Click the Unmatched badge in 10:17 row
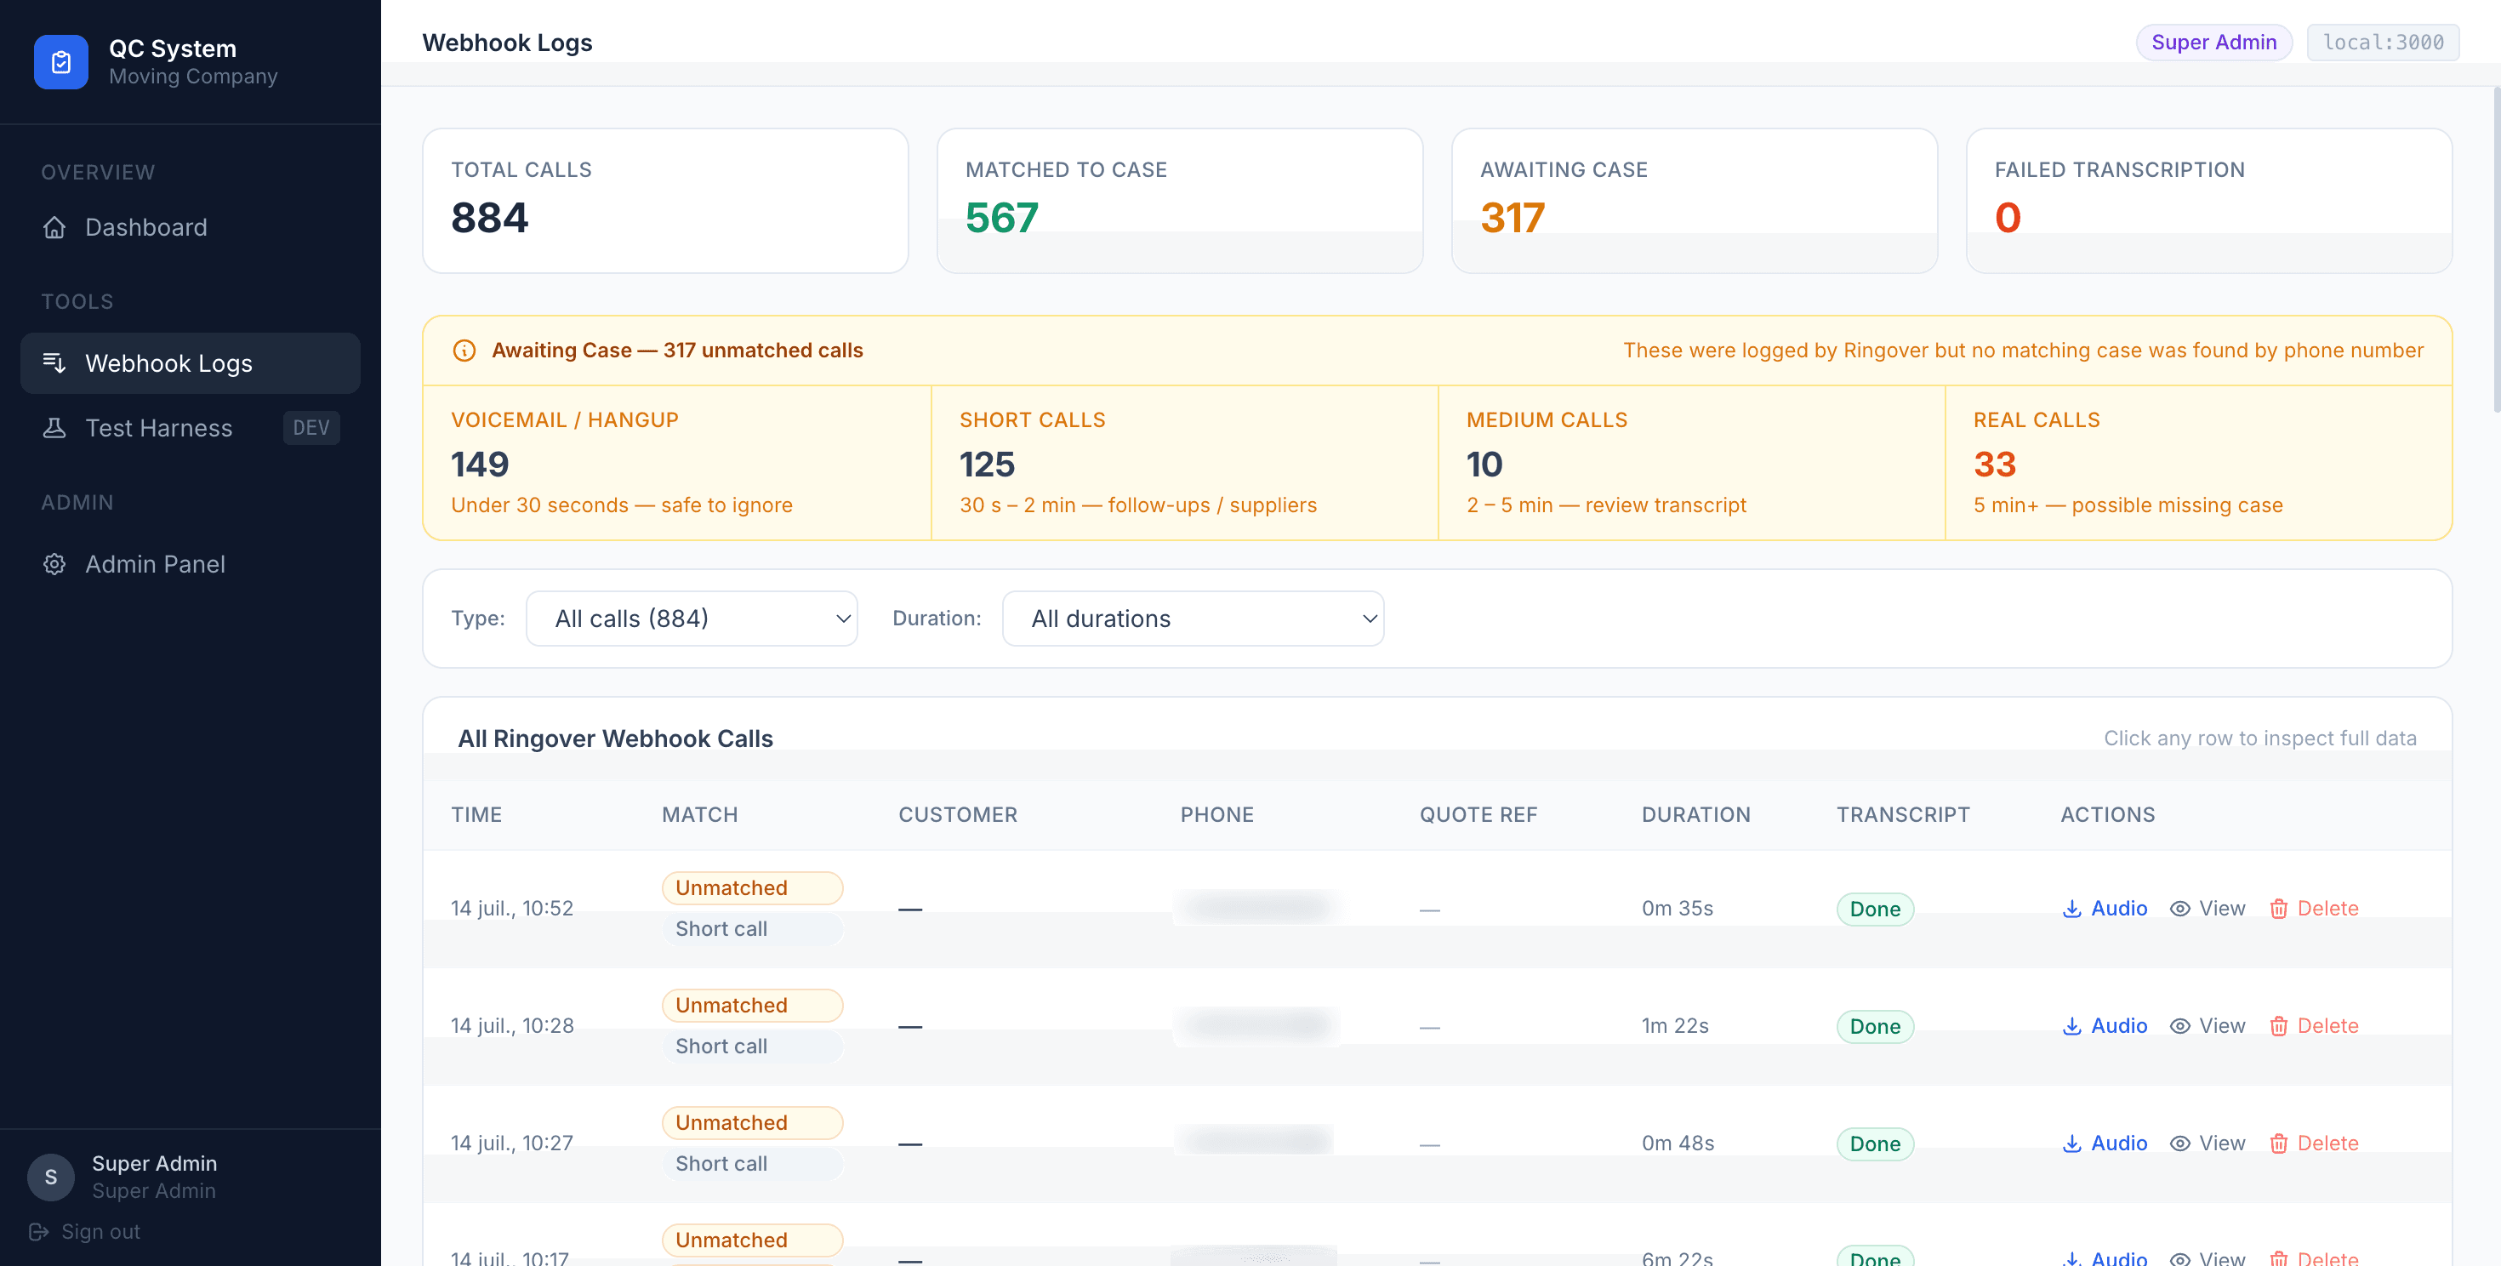Screen dimensions: 2501x1266 coord(753,1240)
